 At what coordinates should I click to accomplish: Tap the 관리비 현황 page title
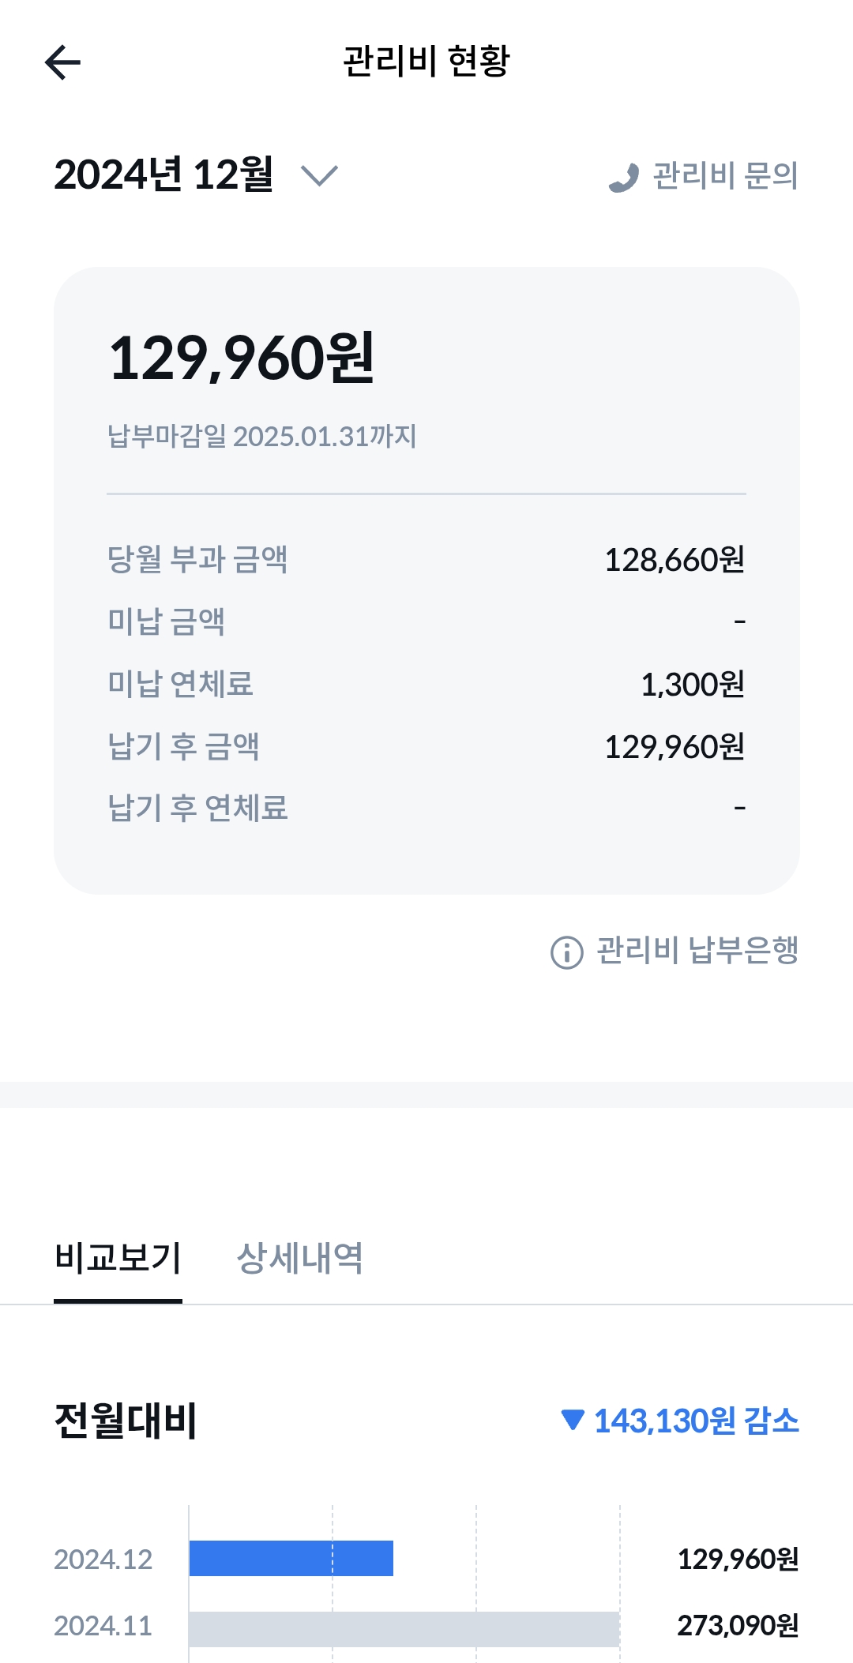426,62
